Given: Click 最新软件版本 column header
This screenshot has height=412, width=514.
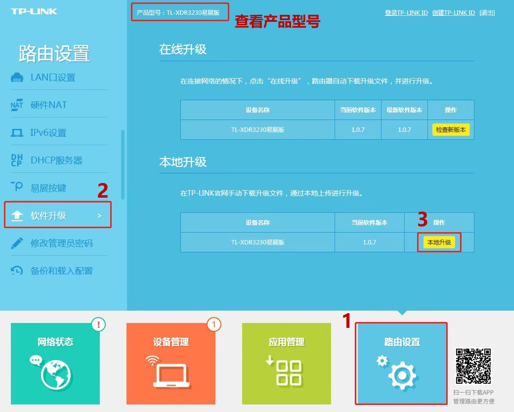Looking at the screenshot, I should point(404,110).
